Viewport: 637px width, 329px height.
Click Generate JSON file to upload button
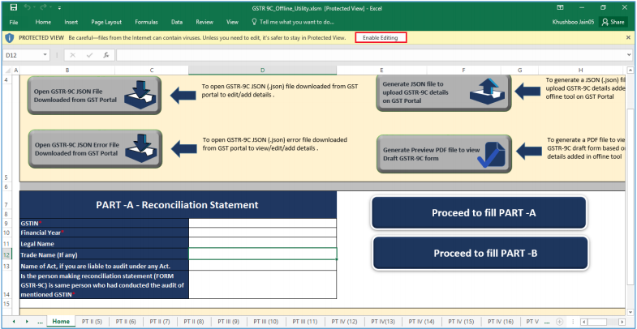(x=444, y=92)
